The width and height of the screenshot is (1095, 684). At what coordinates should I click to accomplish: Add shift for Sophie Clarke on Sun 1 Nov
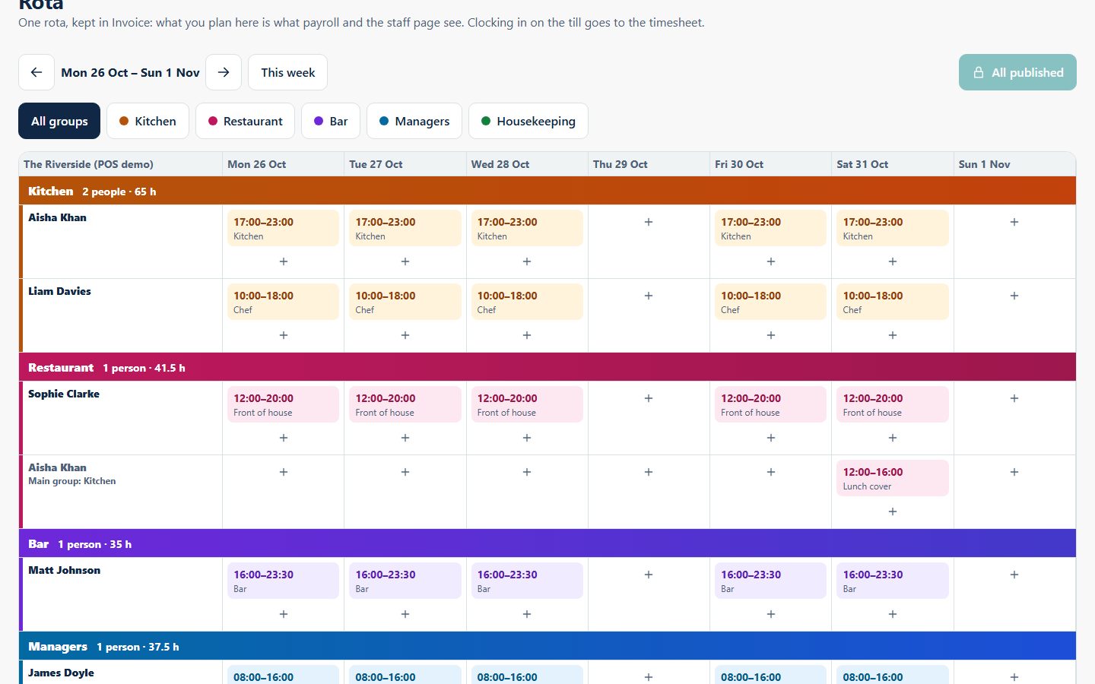point(1014,398)
